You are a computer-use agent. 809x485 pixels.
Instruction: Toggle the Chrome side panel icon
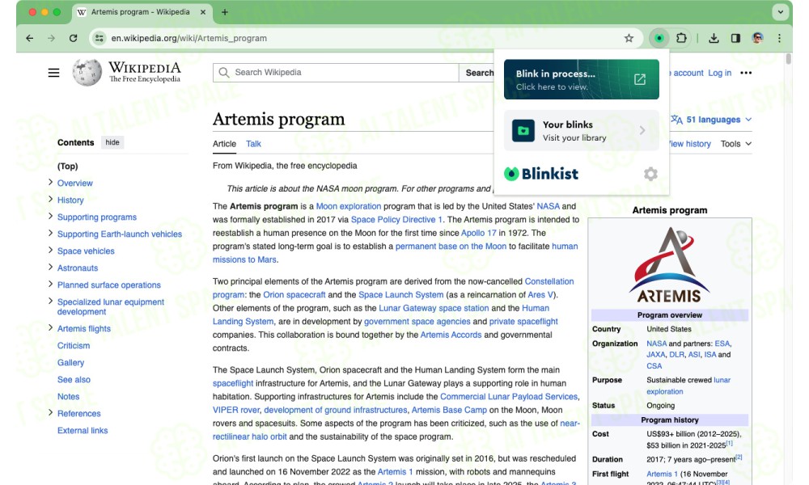pos(735,38)
